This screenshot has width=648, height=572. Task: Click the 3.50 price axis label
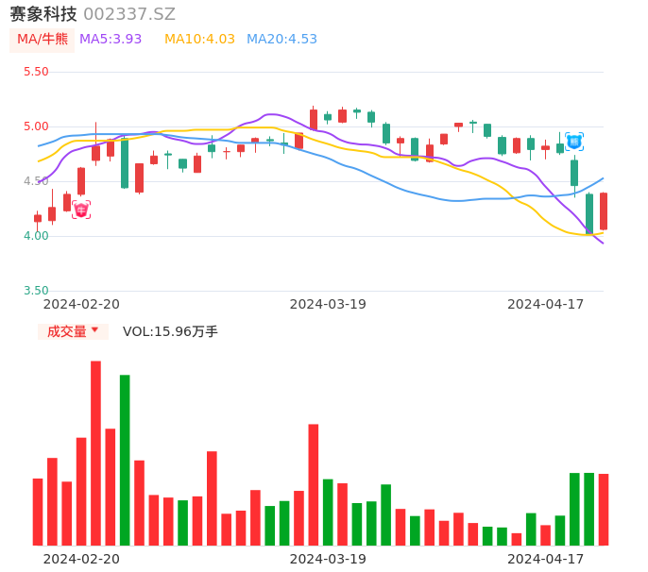point(36,291)
